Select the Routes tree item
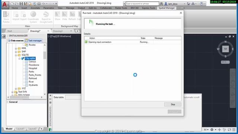The width and height of the screenshot is (238, 134). (32, 45)
